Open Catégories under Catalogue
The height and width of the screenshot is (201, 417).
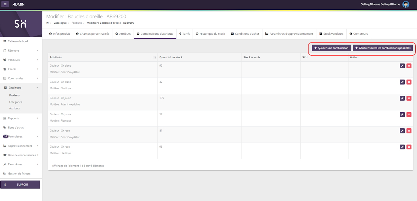click(x=16, y=102)
